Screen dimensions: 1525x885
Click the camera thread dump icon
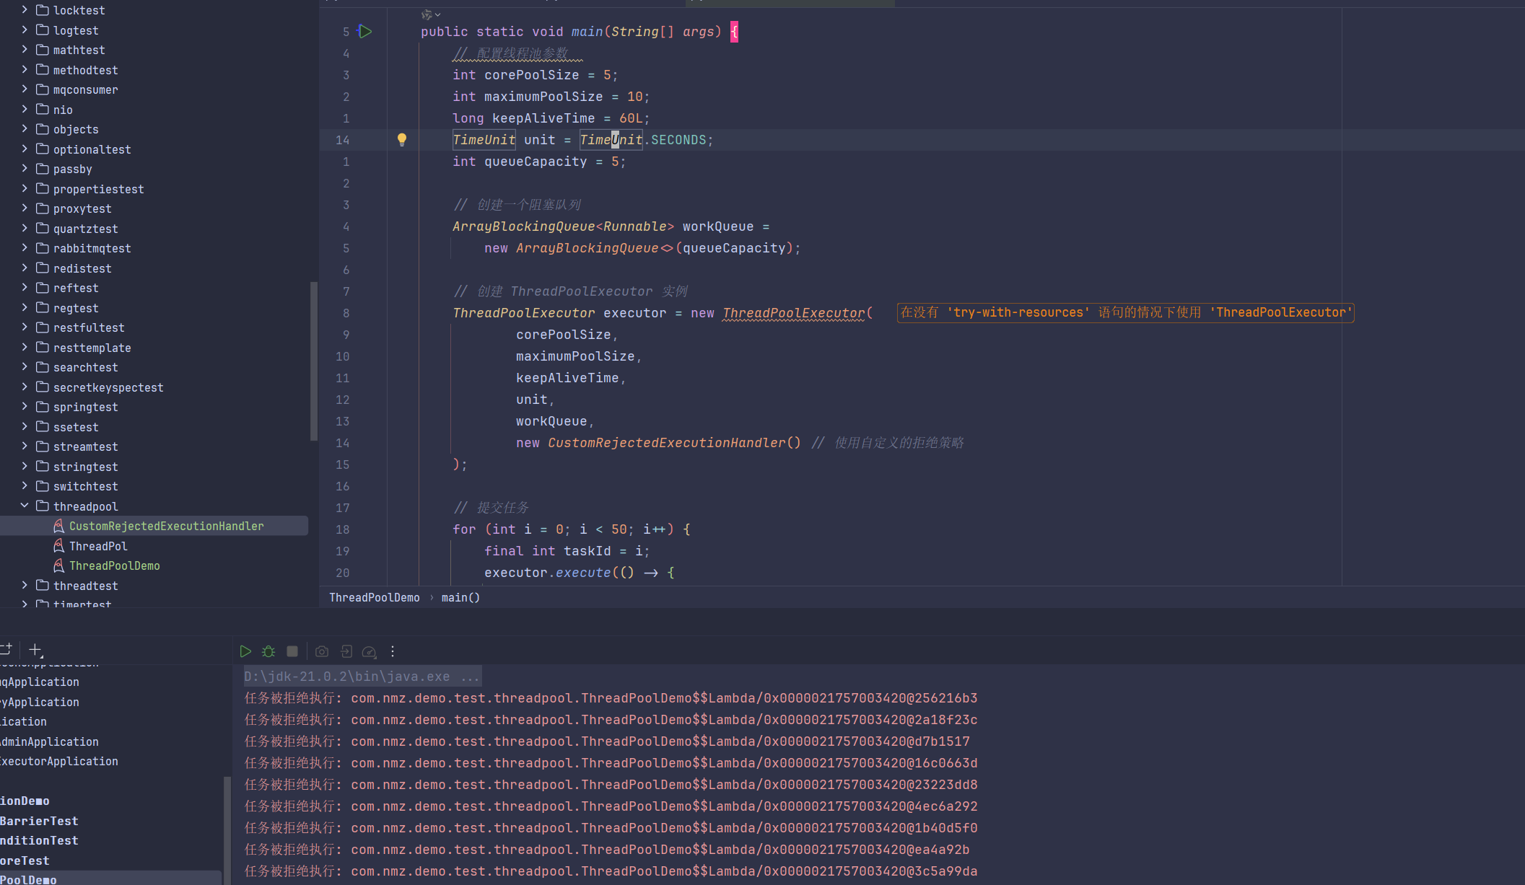(x=322, y=651)
